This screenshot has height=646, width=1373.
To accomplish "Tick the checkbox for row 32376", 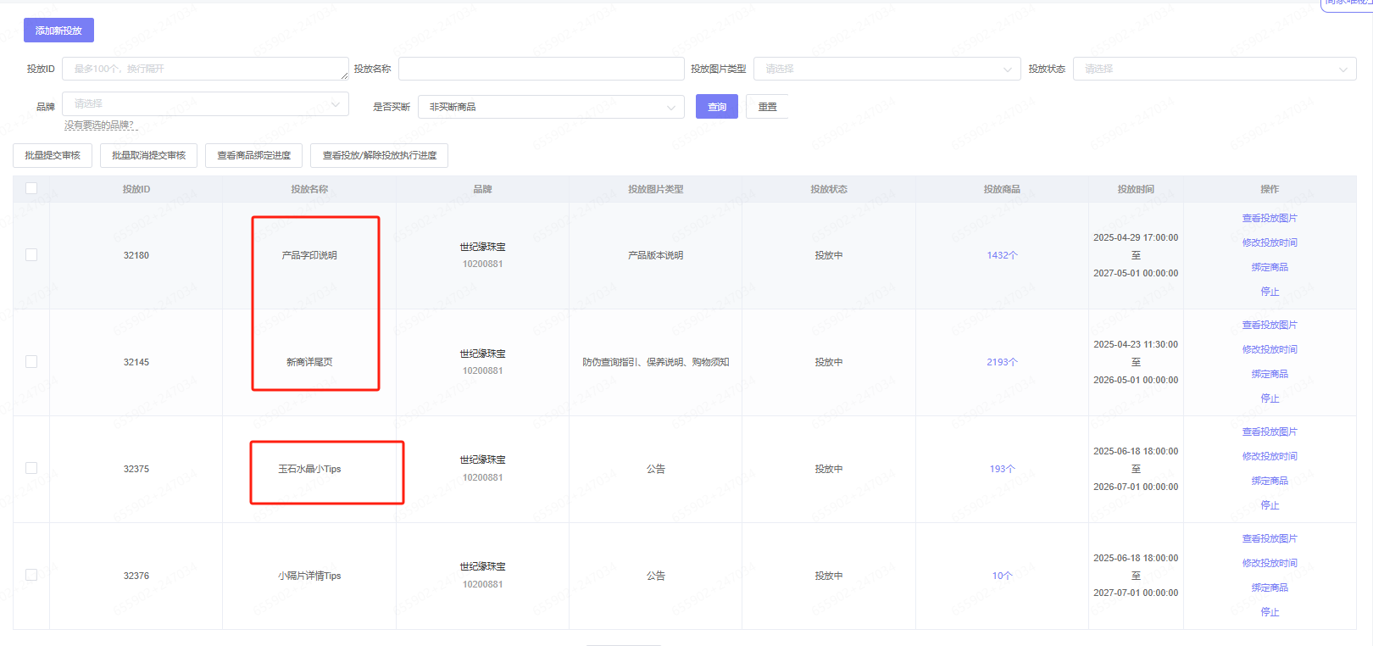I will (31, 575).
